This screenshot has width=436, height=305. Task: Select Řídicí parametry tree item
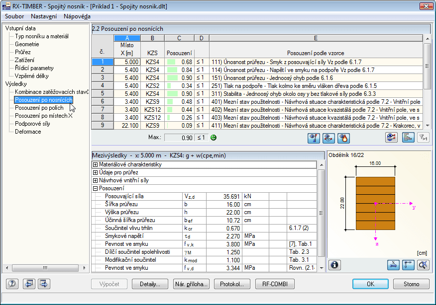[x=34, y=68]
